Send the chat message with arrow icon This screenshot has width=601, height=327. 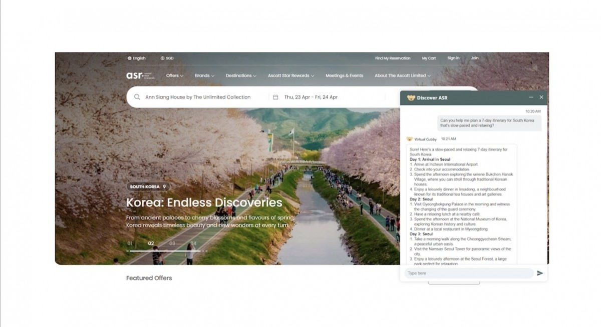click(x=540, y=273)
